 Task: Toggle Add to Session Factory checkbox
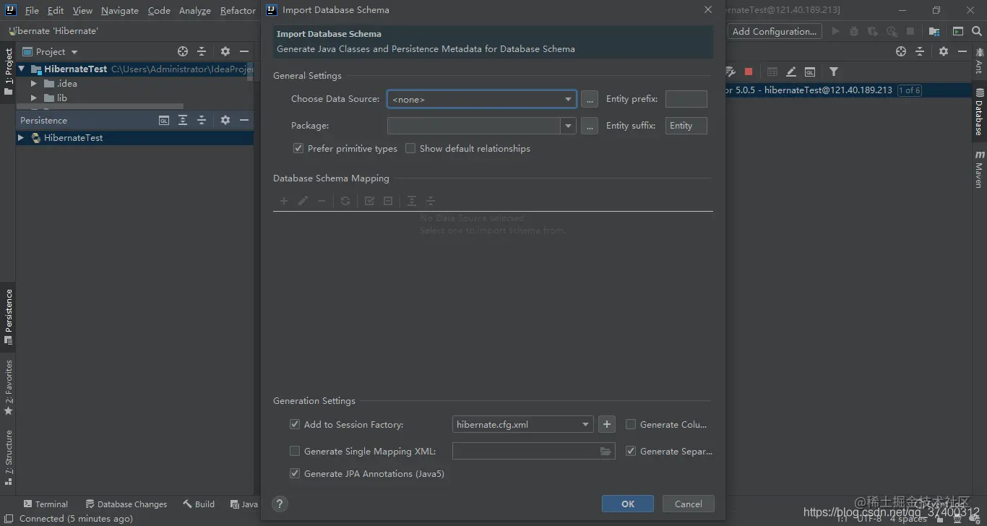(x=294, y=424)
